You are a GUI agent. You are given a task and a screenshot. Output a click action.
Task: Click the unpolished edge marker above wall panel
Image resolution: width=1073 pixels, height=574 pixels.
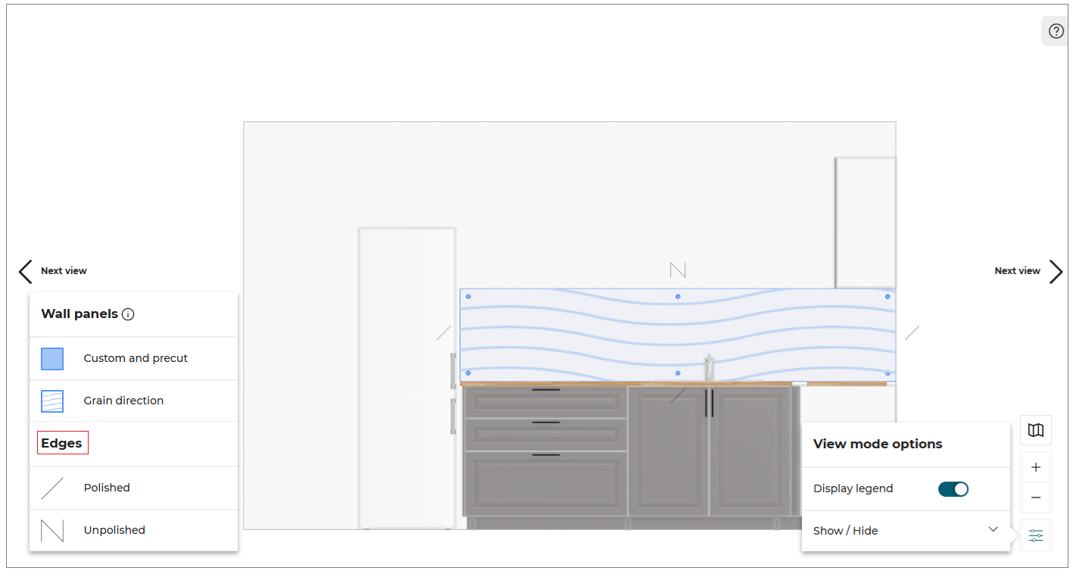click(x=678, y=270)
